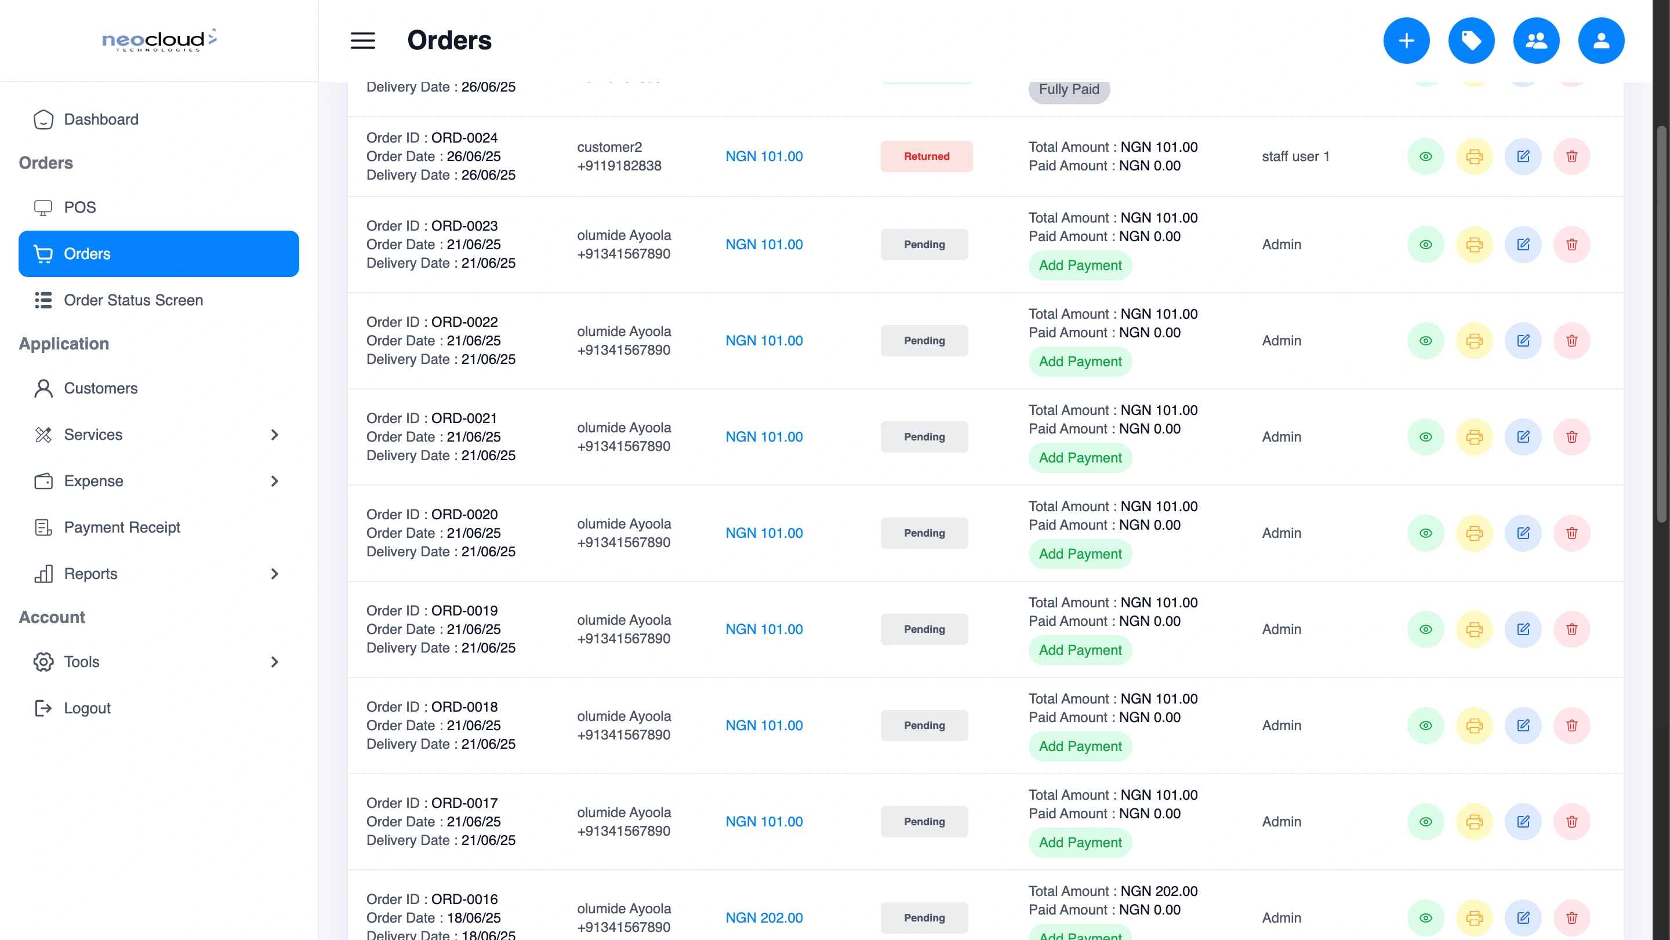This screenshot has width=1670, height=940.
Task: Open POS from the sidebar
Action: point(80,207)
